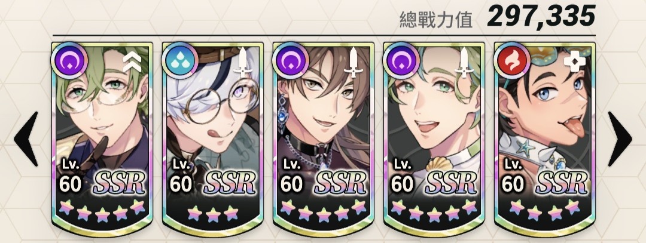Select the brown-haired choker character card
Screen dimensions: 646x243
[x=324, y=139]
